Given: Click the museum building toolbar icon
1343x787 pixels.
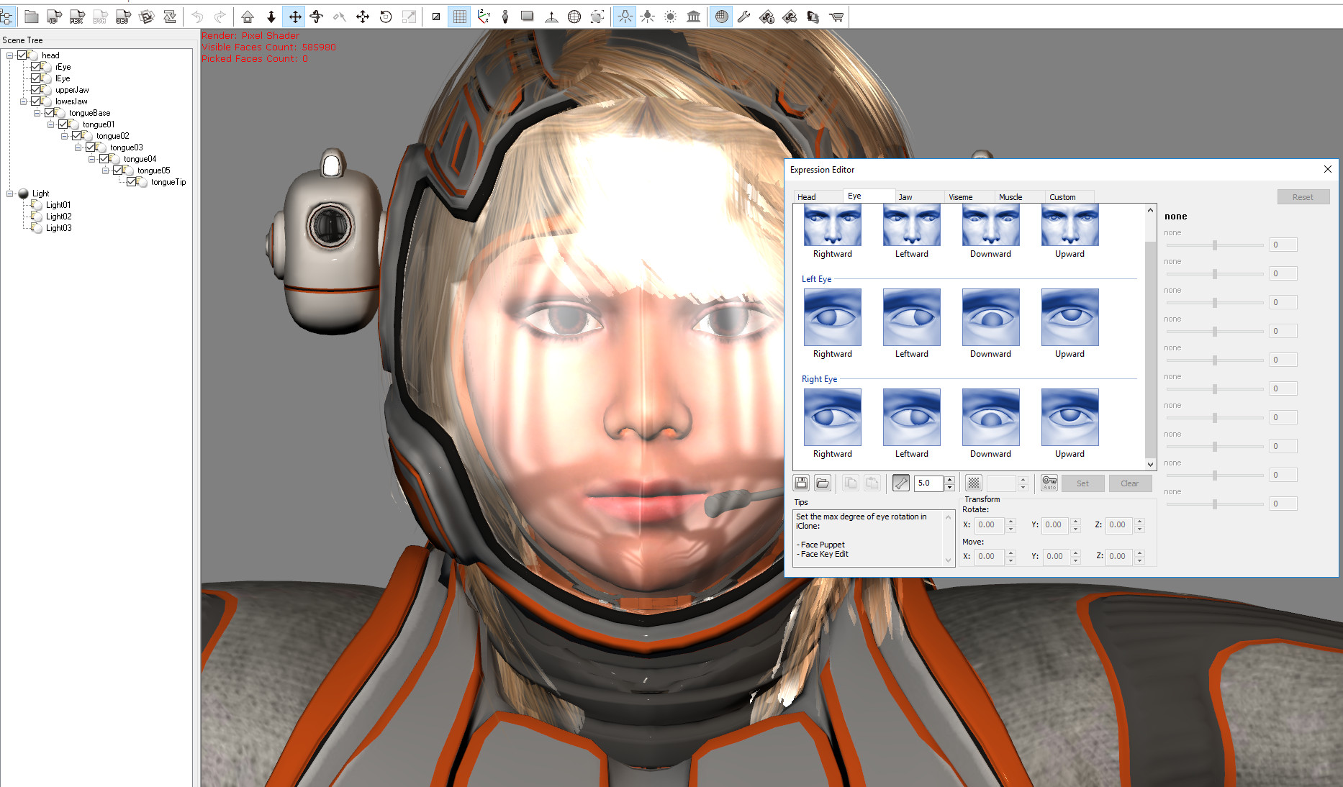Looking at the screenshot, I should pos(694,17).
